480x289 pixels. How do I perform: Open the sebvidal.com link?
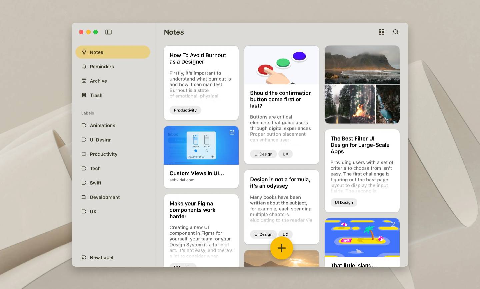point(182,180)
